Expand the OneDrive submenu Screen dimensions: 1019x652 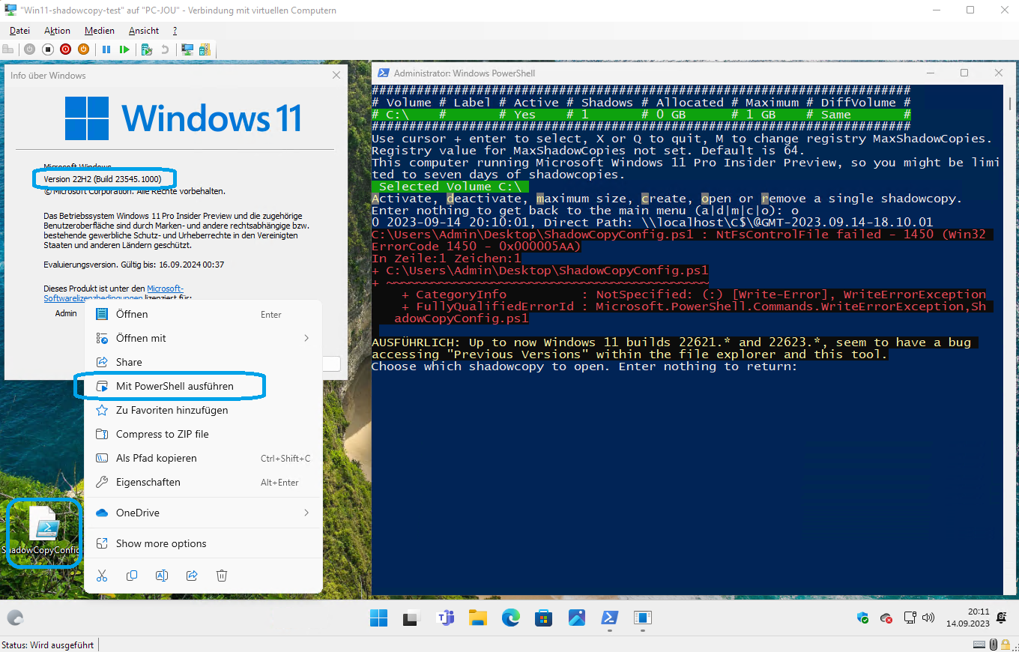(203, 513)
